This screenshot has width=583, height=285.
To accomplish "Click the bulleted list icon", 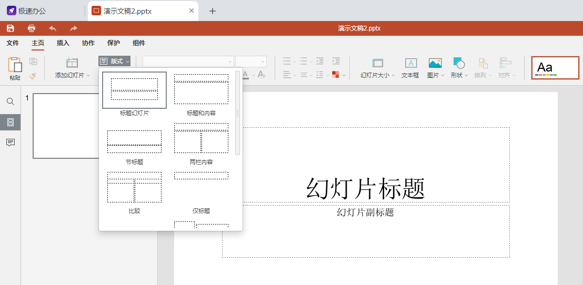I will point(287,61).
